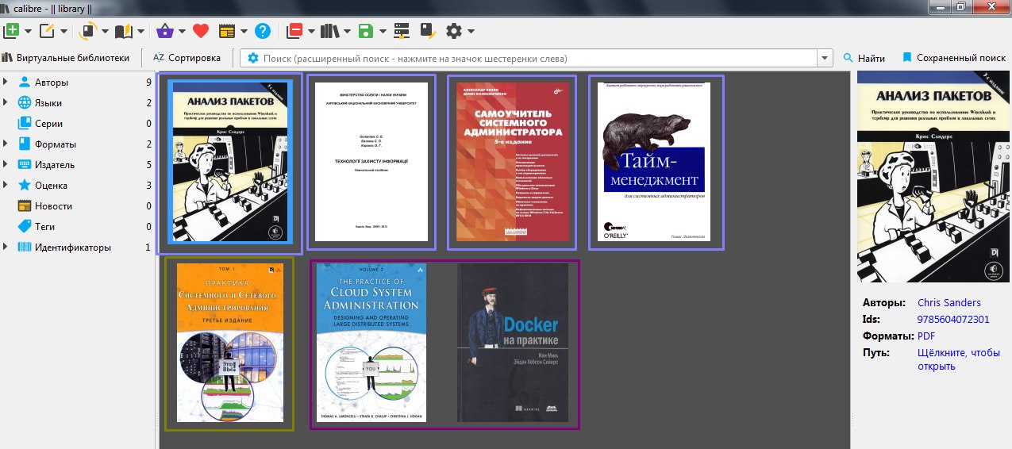
Task: Click the Remove books icon
Action: (295, 31)
